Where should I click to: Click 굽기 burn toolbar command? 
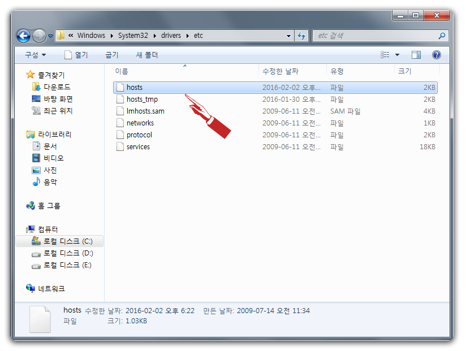[x=112, y=55]
